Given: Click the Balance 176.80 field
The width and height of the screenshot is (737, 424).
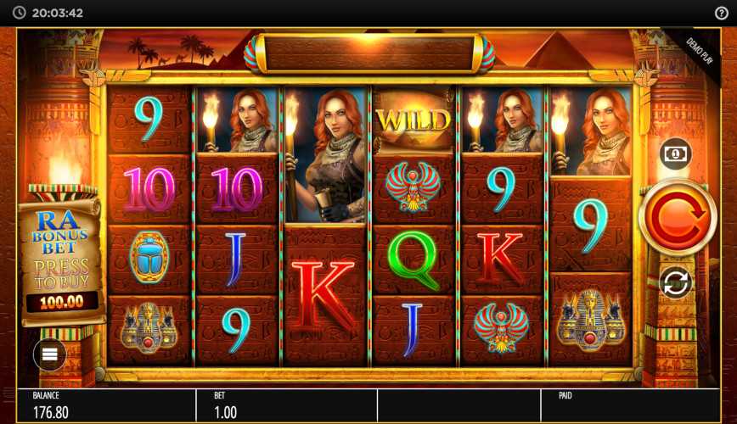Looking at the screenshot, I should click(x=107, y=406).
